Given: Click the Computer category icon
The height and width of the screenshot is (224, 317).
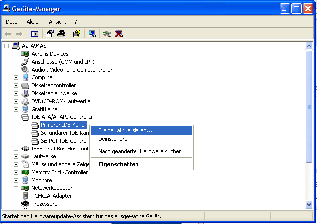Looking at the screenshot, I should tap(25, 77).
